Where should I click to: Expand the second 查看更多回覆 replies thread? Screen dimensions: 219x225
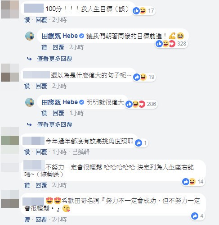click(x=55, y=124)
